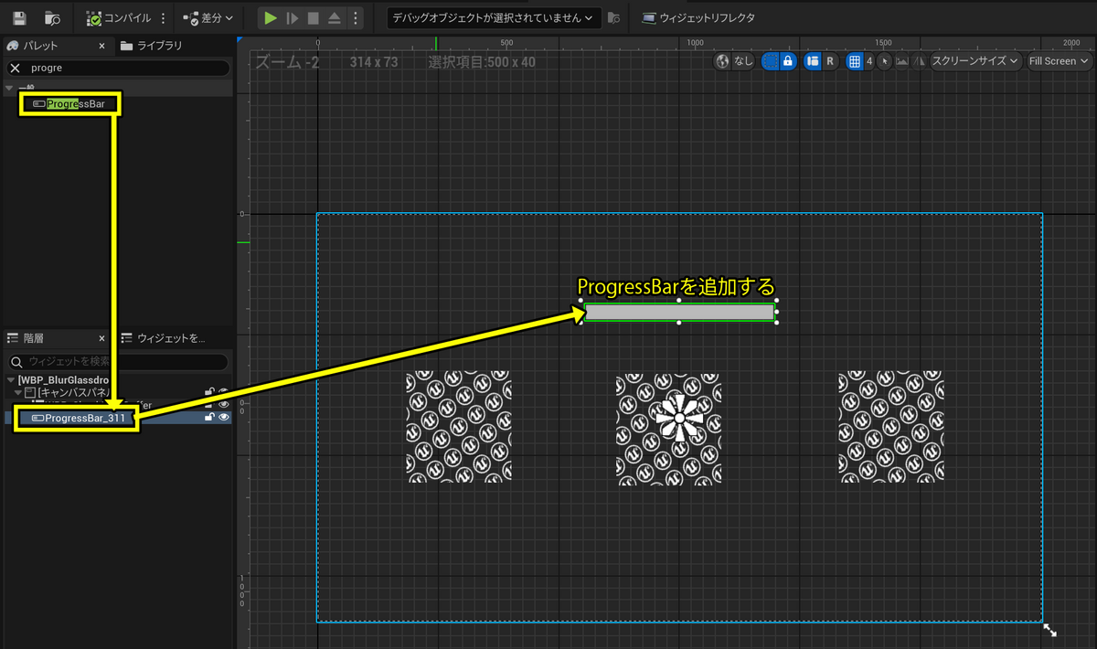Click the find debug object folder icon
The height and width of the screenshot is (649, 1097).
point(614,17)
